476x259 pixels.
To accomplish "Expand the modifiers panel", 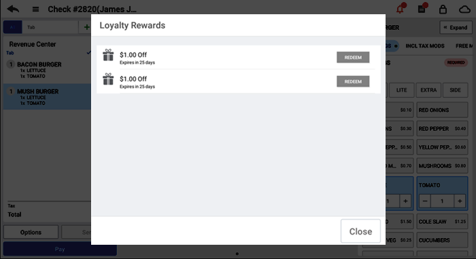I will [456, 28].
